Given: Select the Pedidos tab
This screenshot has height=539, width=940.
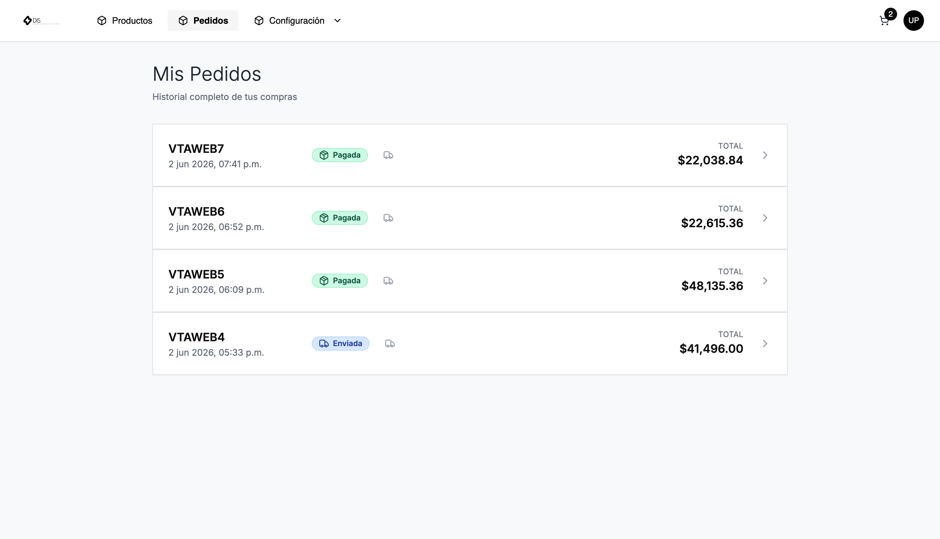Looking at the screenshot, I should coord(203,21).
